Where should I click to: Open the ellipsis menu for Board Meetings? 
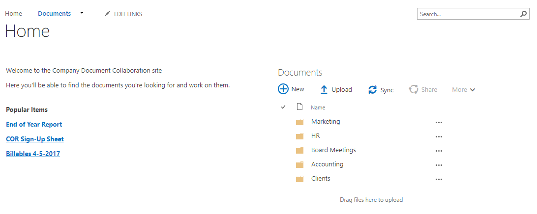tap(439, 151)
